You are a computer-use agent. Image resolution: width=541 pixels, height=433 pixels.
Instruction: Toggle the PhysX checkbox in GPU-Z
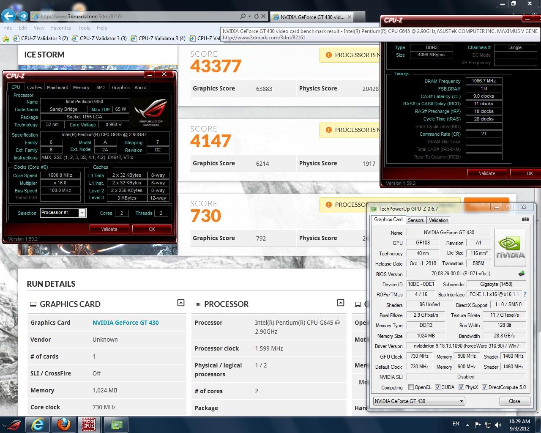461,387
